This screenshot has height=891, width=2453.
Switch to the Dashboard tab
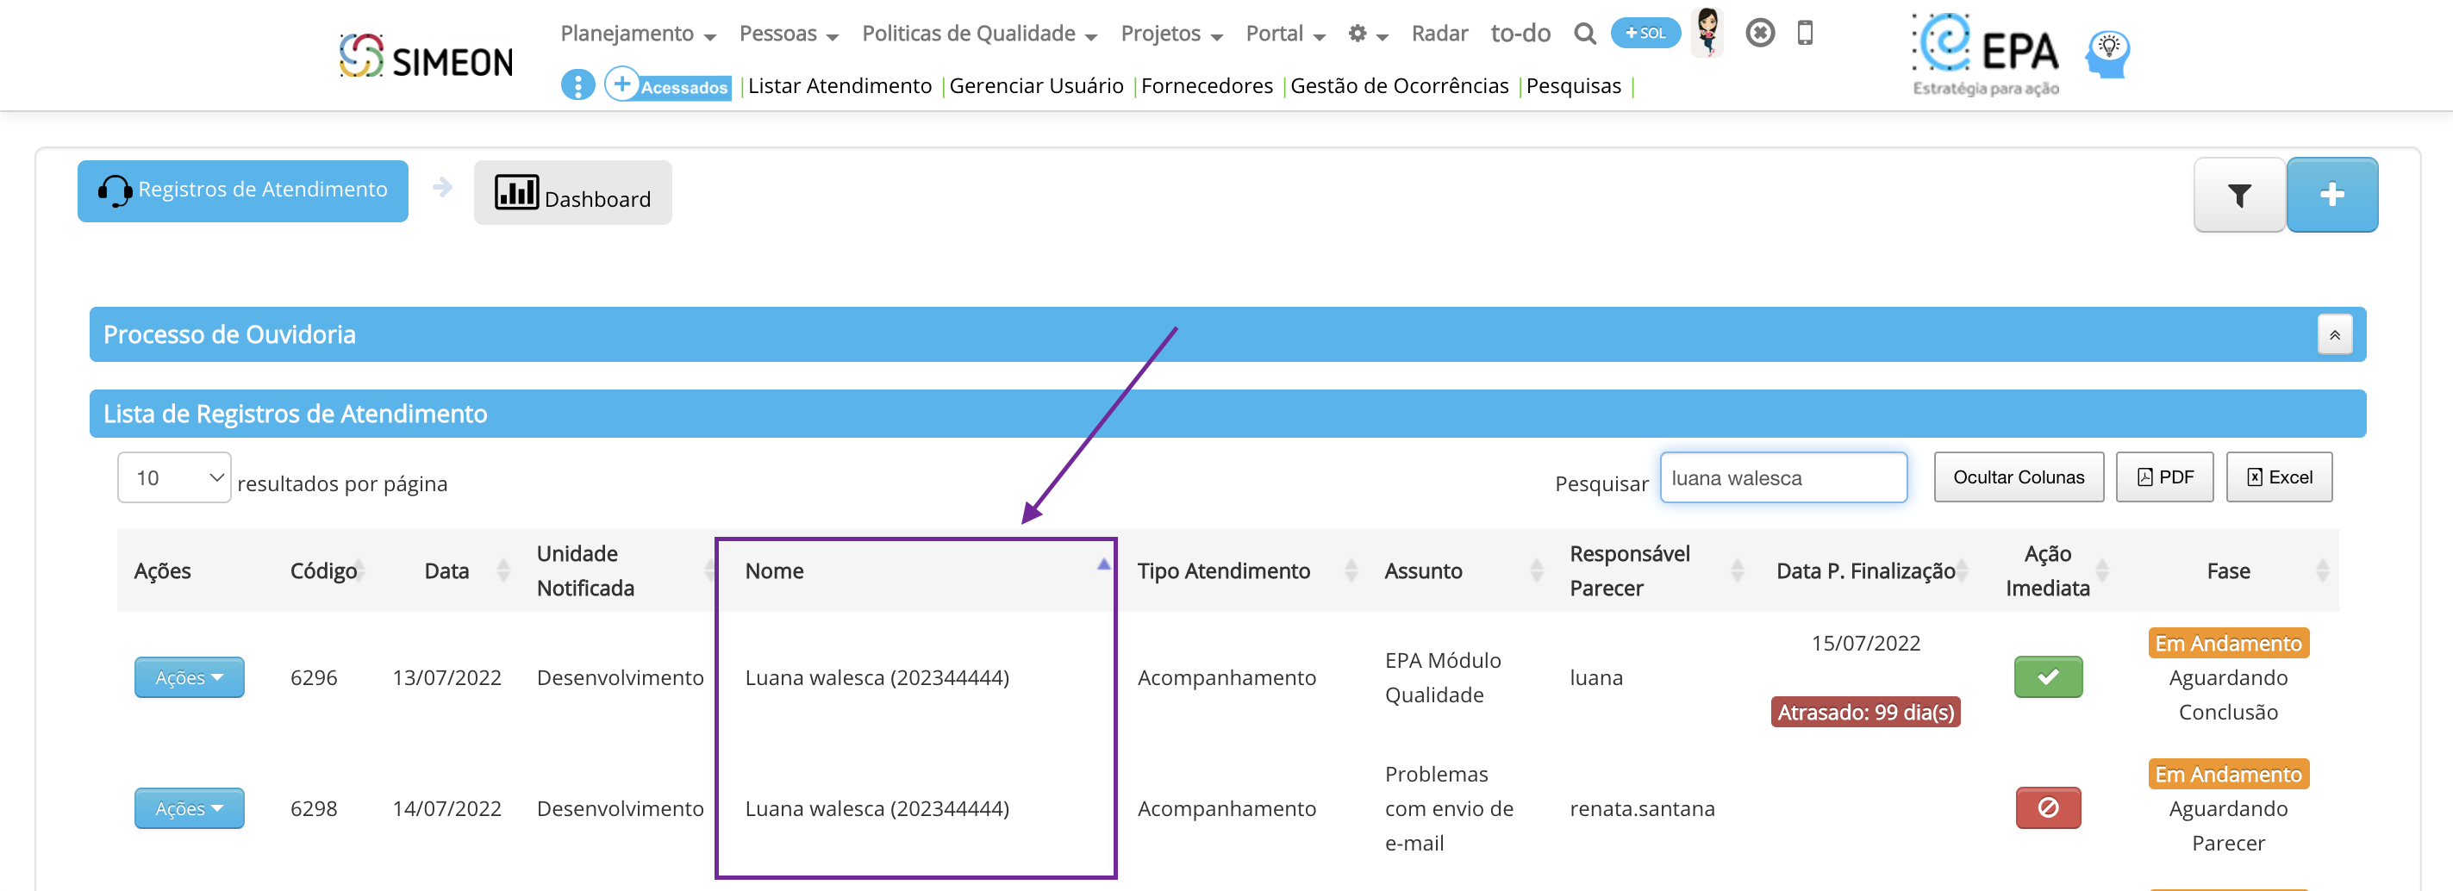click(x=572, y=193)
